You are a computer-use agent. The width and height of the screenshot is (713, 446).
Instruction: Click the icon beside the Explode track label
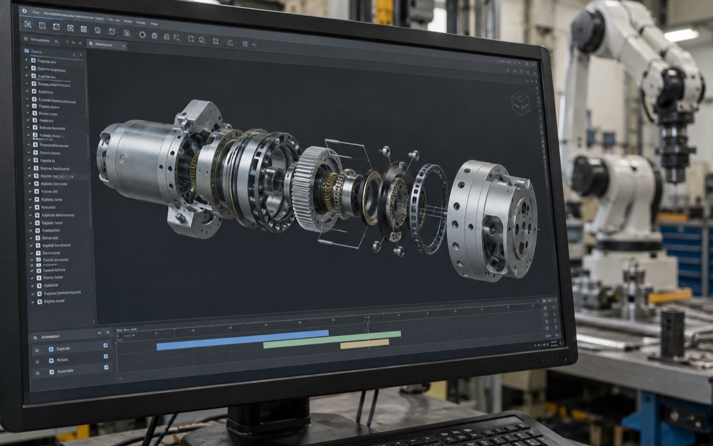coord(51,350)
